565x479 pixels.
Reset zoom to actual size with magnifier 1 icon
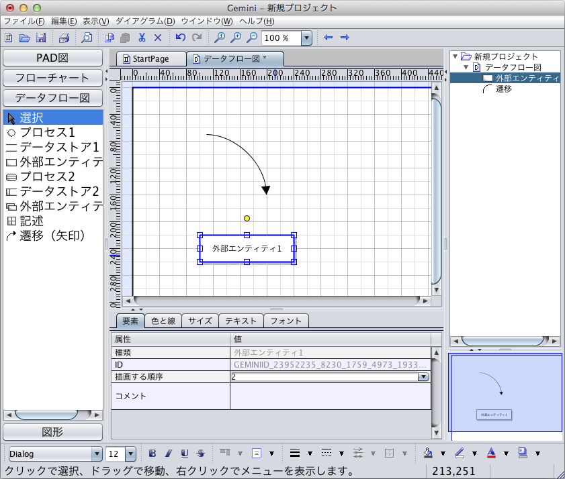[220, 37]
